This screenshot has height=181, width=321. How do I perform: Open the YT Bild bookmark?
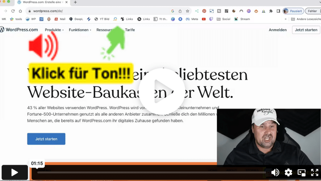tap(102, 19)
